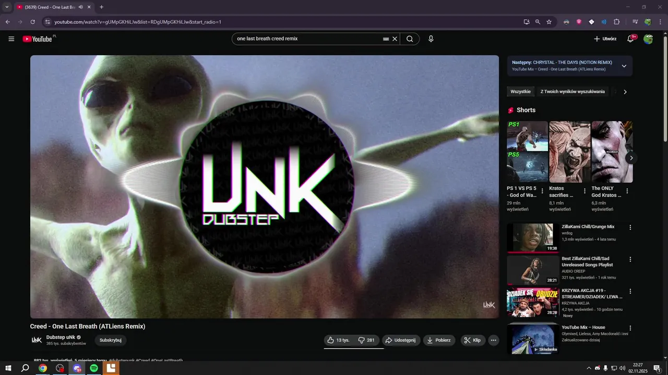Open the Chrome three-dot menu

coord(661,22)
